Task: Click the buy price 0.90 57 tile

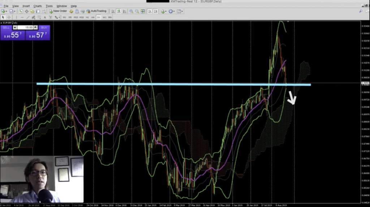Action: click(x=38, y=35)
